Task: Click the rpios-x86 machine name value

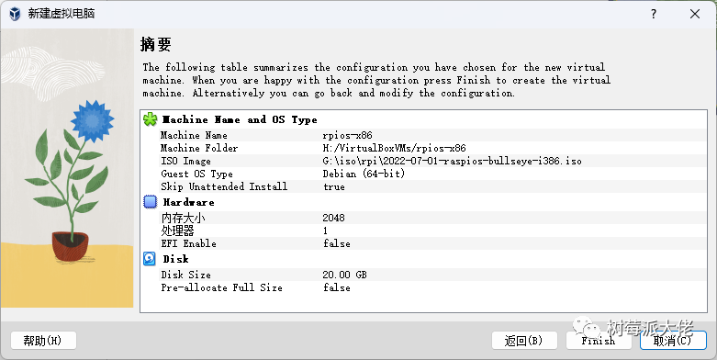Action: 348,135
